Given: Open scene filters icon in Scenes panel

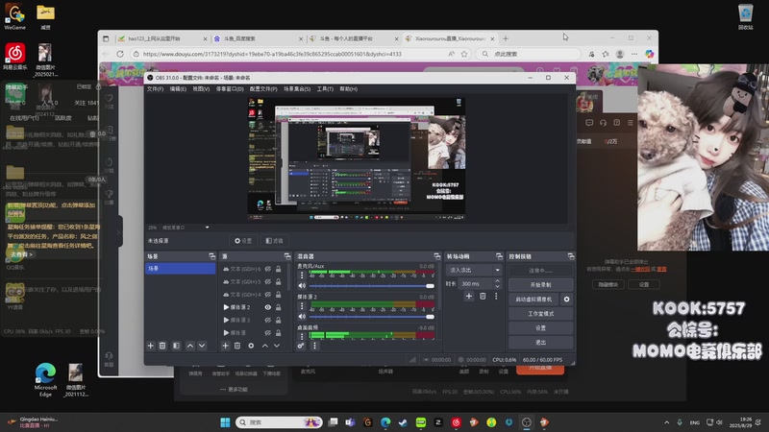Looking at the screenshot, I should coord(176,346).
